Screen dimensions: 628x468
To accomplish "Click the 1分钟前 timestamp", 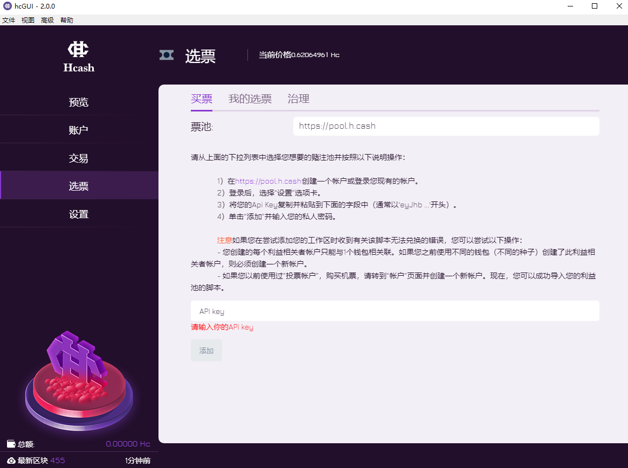I will [138, 460].
